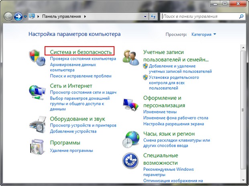Image resolution: width=249 pixels, height=186 pixels.
Task: Click UAC shield beside "Добавление и удаление"
Action: pos(145,66)
